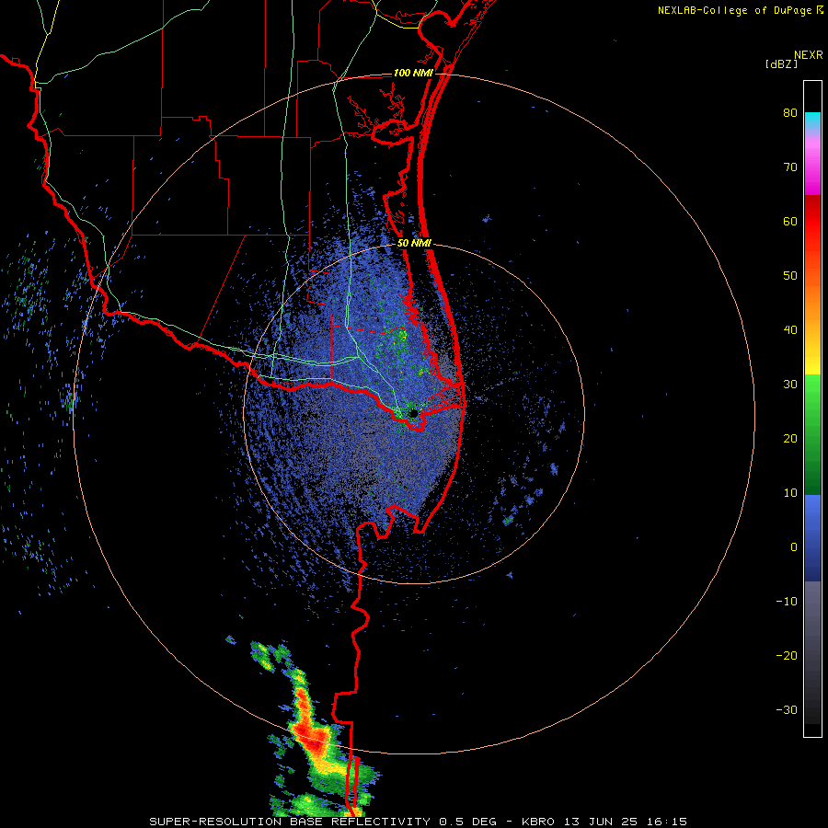The height and width of the screenshot is (828, 828).
Task: Click the 40 value on dBZ scale
Action: [790, 330]
